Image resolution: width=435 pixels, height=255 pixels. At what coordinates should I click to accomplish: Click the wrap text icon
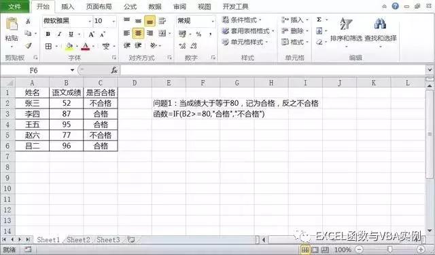click(x=162, y=20)
